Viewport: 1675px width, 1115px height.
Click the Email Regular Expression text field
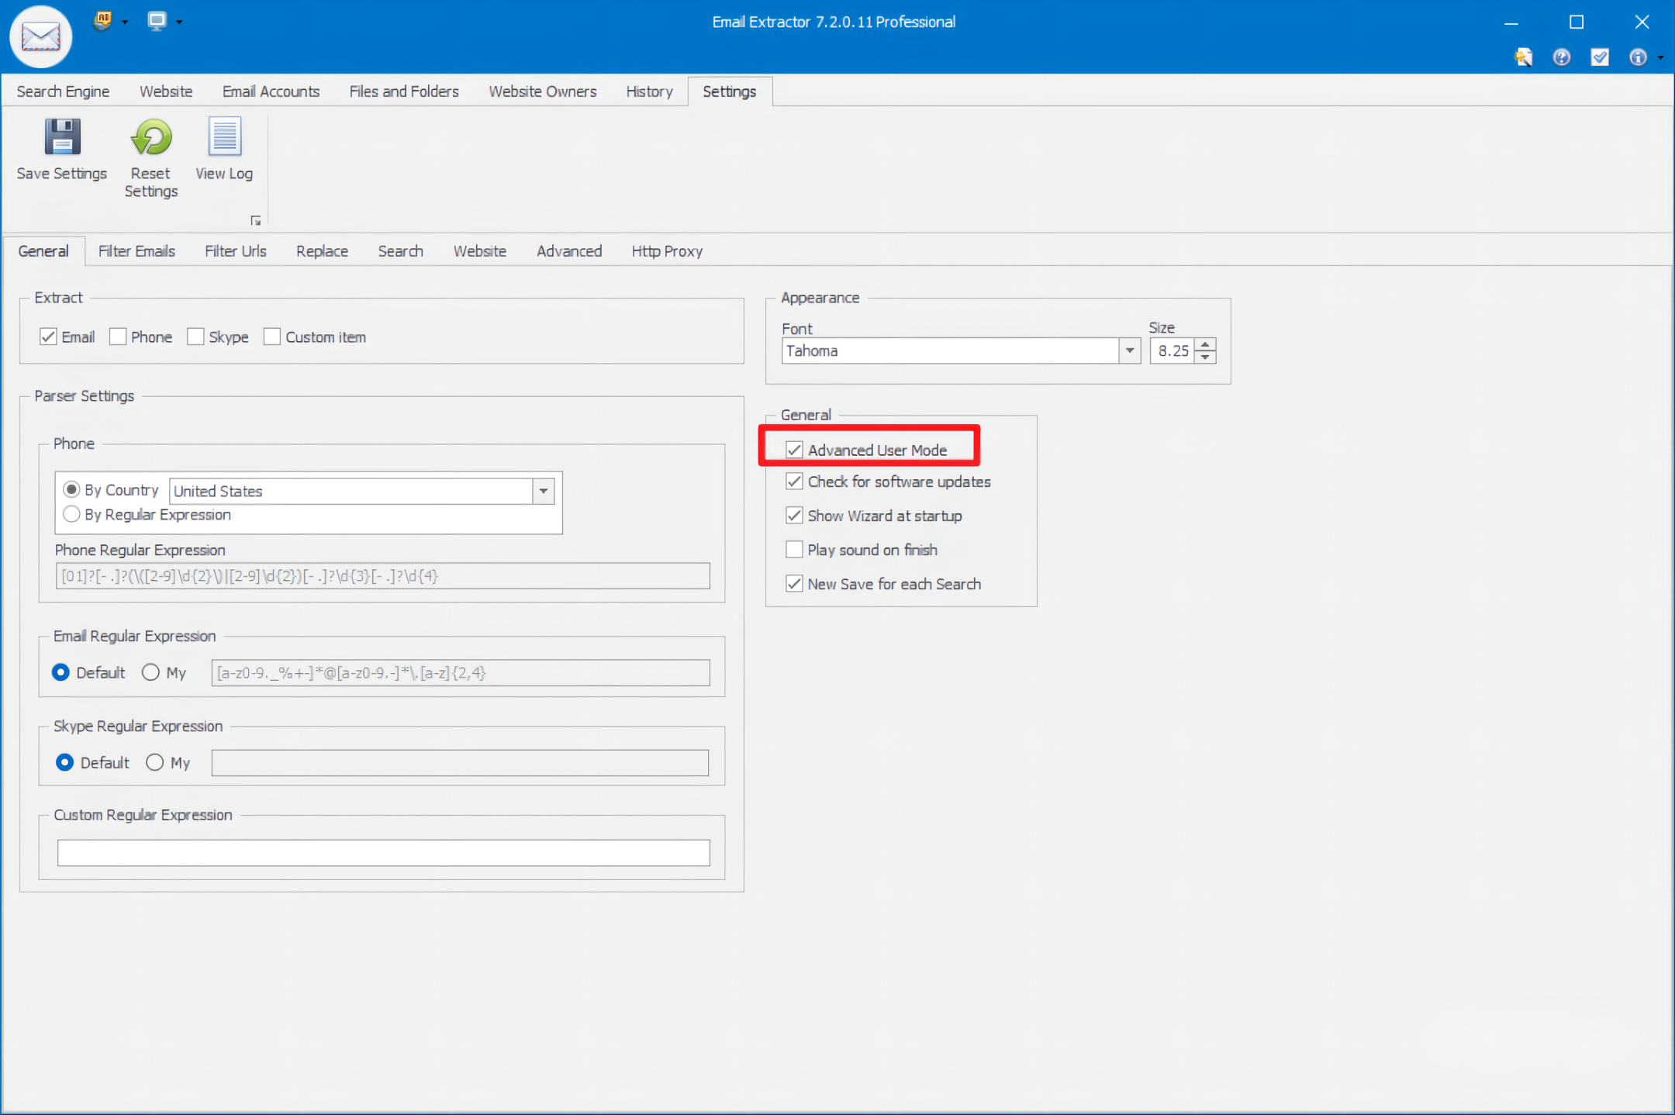(x=461, y=673)
